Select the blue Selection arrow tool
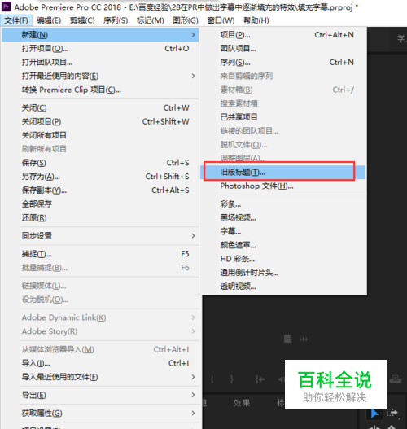 click(x=374, y=414)
